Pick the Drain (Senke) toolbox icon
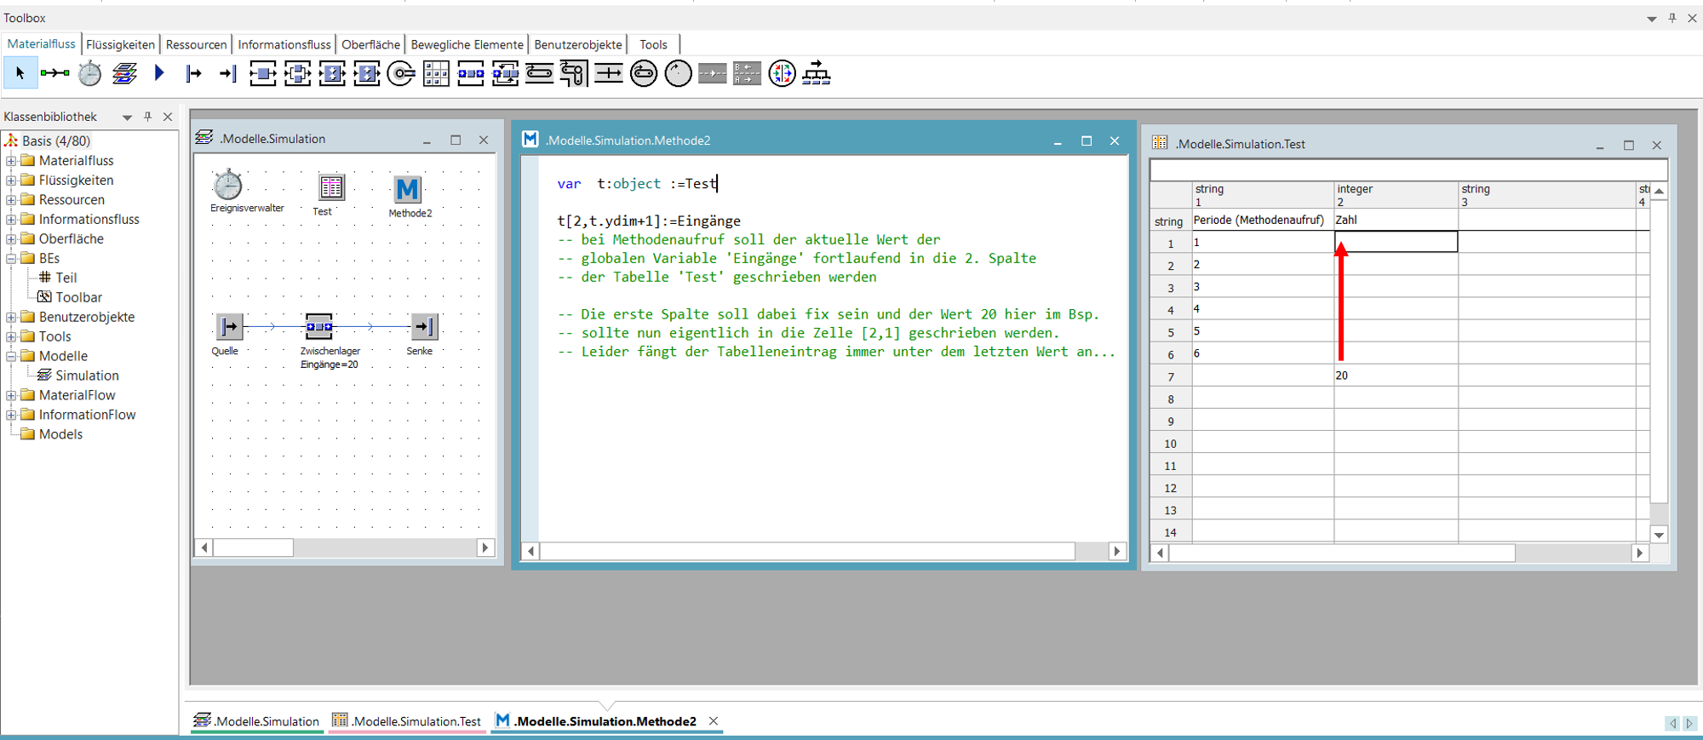This screenshot has height=740, width=1703. (227, 74)
